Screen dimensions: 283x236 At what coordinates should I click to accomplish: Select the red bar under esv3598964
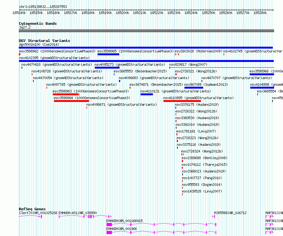pyautogui.click(x=72, y=101)
